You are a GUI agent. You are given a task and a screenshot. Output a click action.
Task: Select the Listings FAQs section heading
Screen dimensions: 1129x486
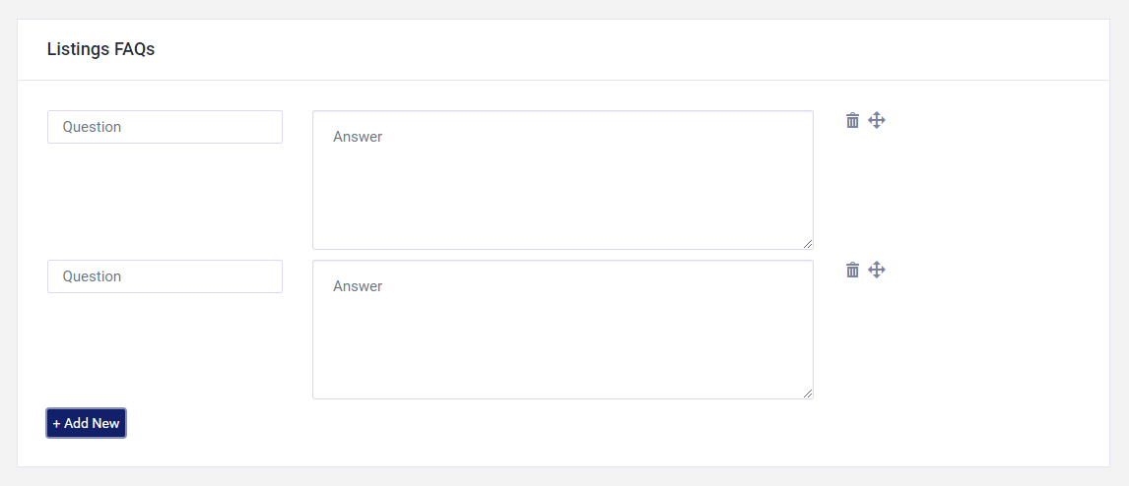(x=100, y=49)
